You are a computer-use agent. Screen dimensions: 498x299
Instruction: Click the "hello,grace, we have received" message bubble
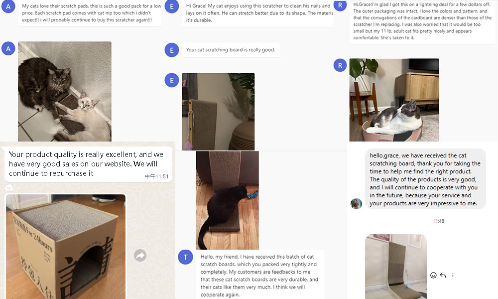click(425, 179)
